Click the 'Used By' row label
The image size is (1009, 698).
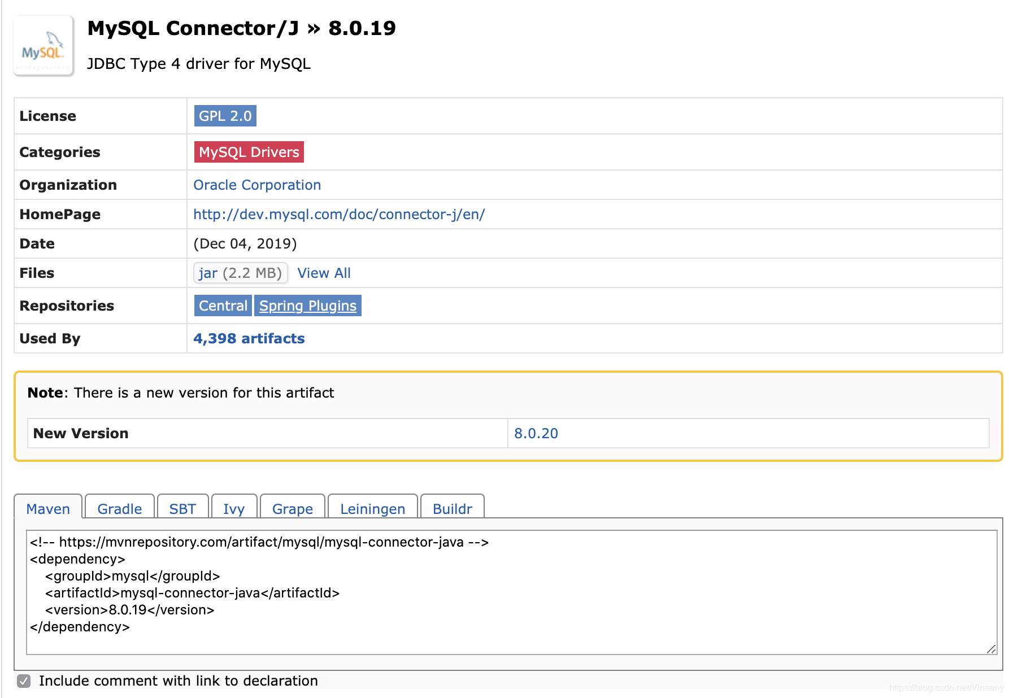50,339
